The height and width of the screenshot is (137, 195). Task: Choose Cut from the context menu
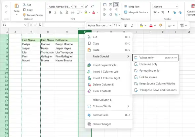[x=109, y=37]
